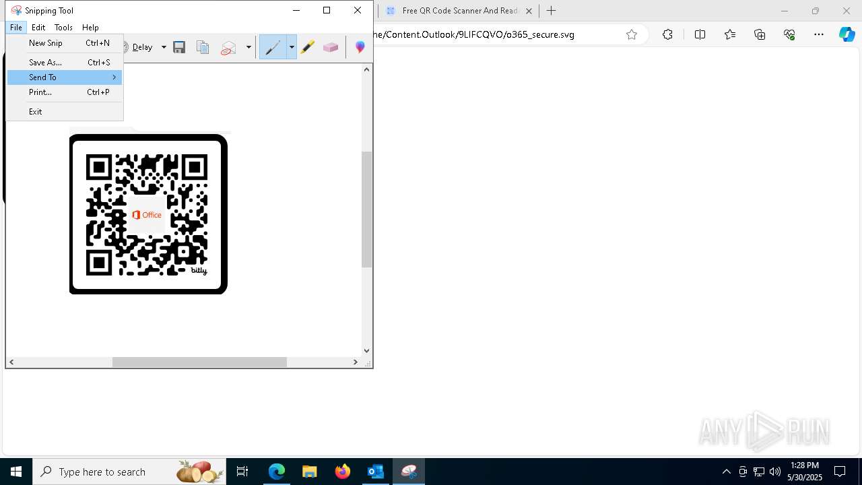This screenshot has height=485, width=862.
Task: Click the Edge address bar URL
Action: tap(474, 34)
